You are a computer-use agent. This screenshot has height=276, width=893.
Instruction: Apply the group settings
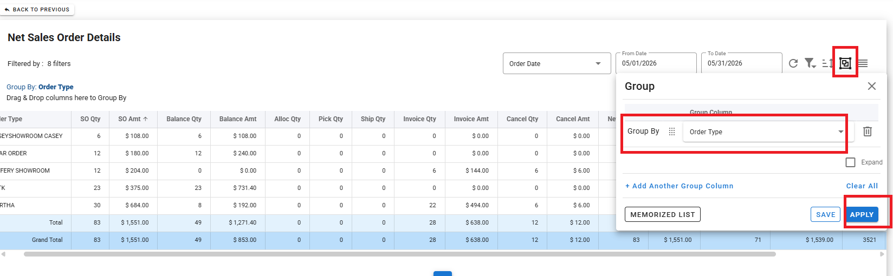pyautogui.click(x=862, y=214)
